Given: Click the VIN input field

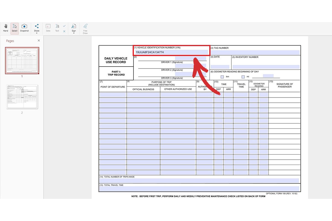Looking at the screenshot, I should tap(172, 52).
